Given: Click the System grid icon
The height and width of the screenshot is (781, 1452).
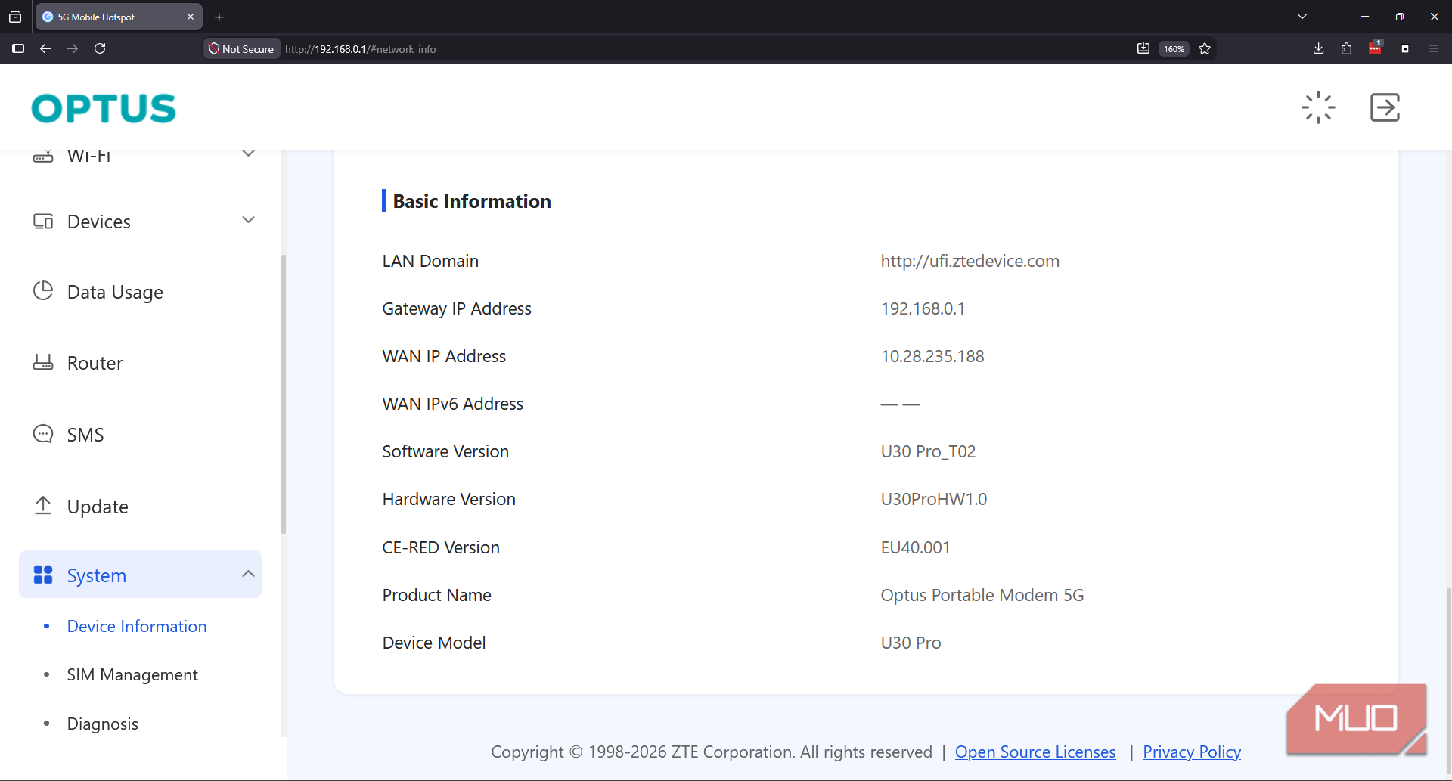Looking at the screenshot, I should (43, 575).
